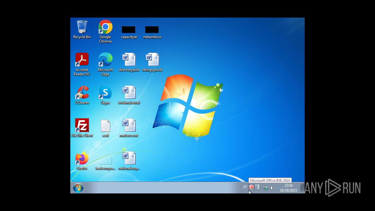Open the Recycle Bin icon

point(82,29)
